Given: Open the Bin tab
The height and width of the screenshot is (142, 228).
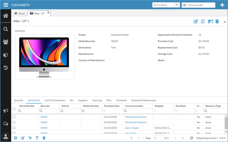Looking at the screenshot, I should 72,100.
